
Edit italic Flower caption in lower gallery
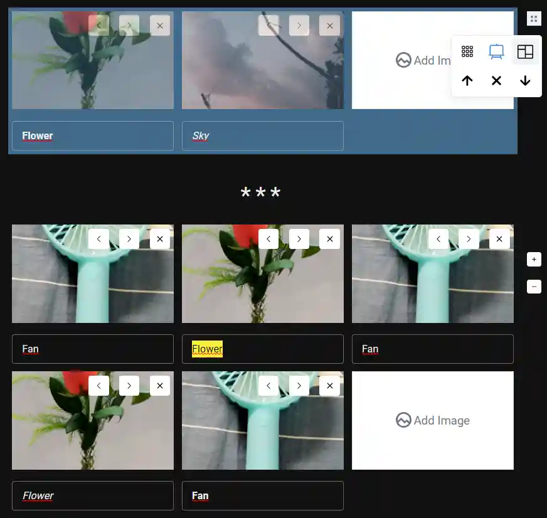92,496
